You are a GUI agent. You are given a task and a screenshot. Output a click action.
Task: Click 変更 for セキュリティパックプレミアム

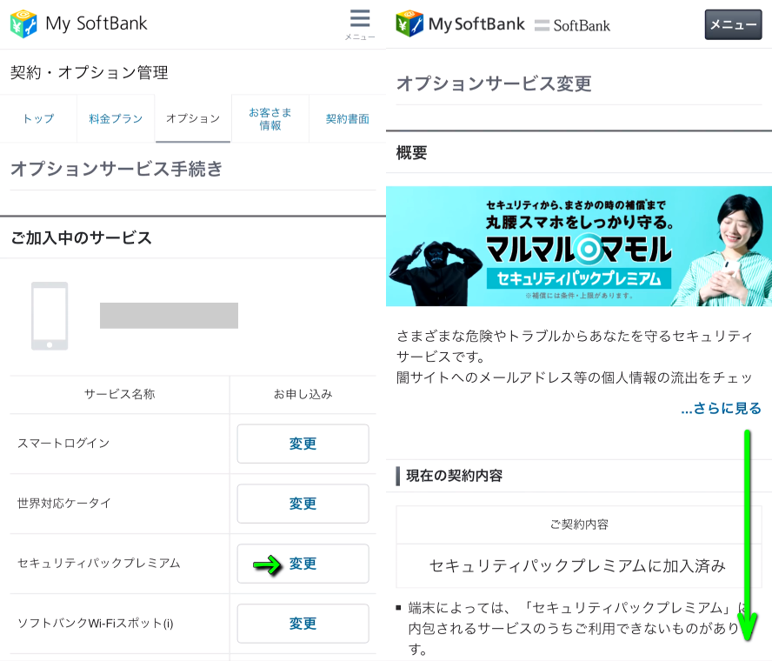point(303,564)
